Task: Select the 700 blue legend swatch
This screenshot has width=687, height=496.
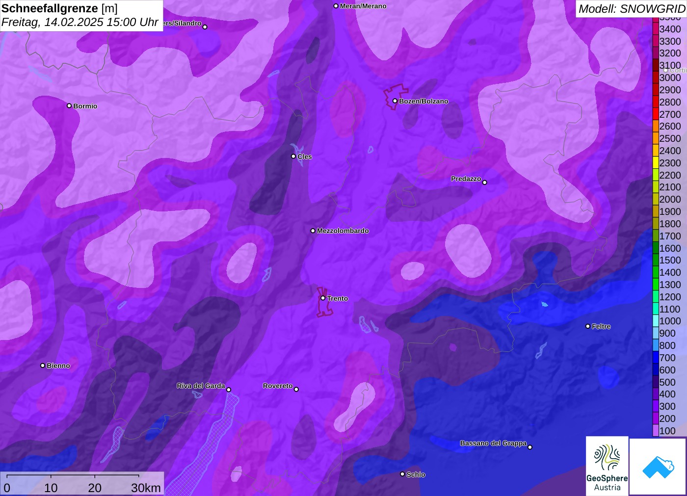Action: coord(656,358)
